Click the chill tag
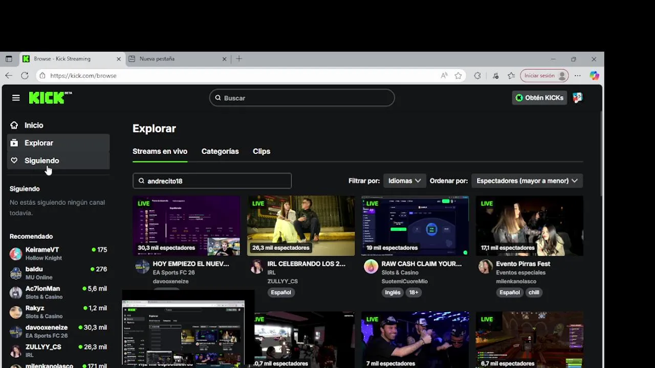This screenshot has height=368, width=655. click(534, 292)
